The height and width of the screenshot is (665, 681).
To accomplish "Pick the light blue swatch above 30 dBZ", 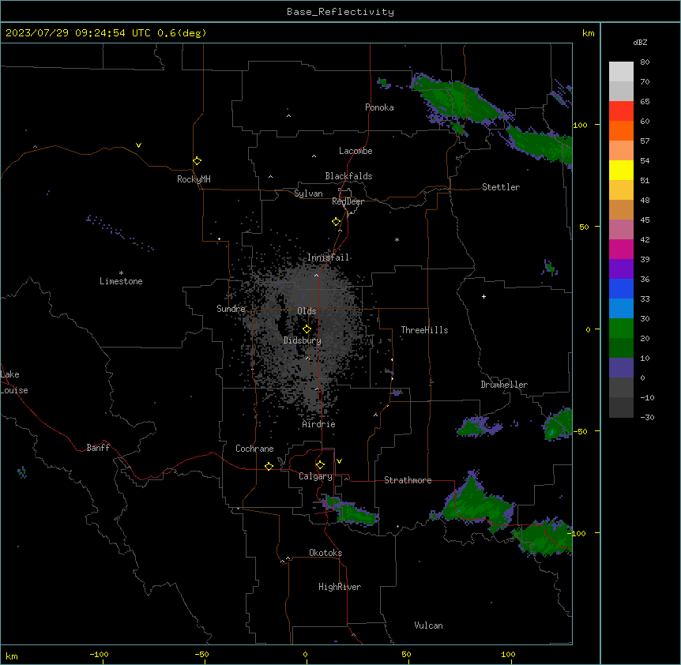I will [x=621, y=308].
